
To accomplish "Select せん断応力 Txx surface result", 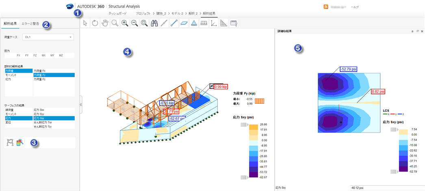I will tap(54, 122).
